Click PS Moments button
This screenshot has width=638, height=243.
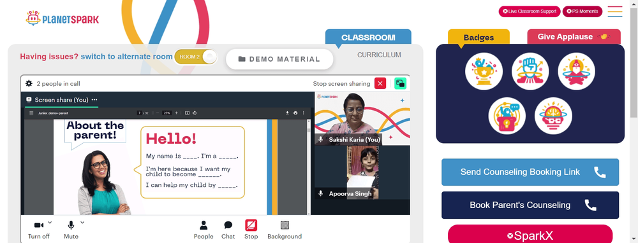click(582, 11)
